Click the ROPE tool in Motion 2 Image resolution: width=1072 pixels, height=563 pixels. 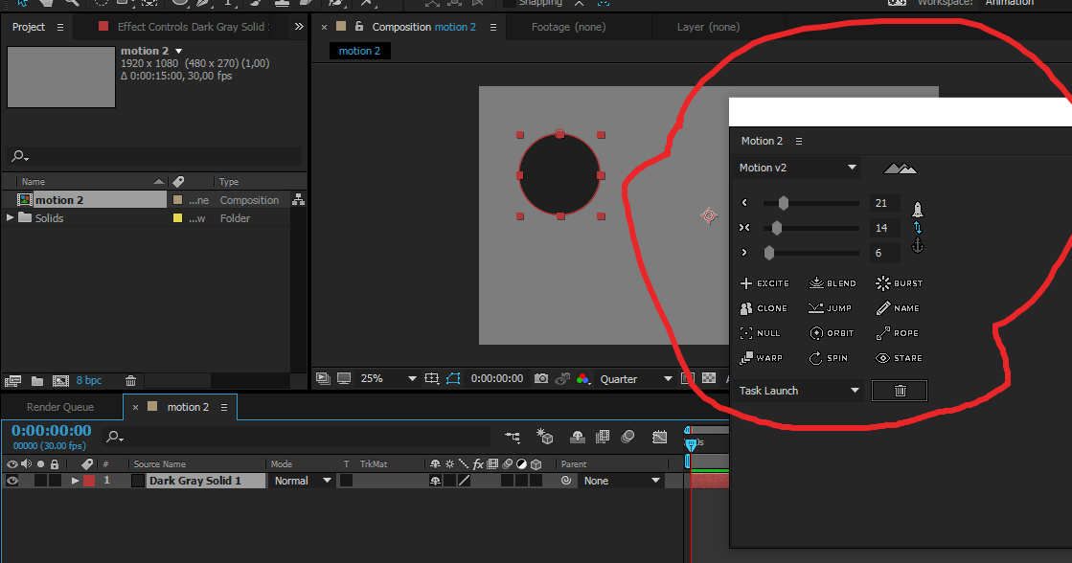[897, 333]
